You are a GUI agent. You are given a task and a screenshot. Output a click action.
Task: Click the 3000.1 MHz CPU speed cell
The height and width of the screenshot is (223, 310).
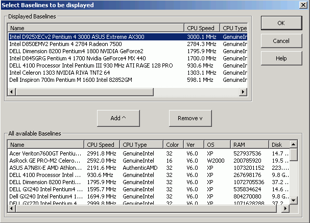(x=201, y=37)
